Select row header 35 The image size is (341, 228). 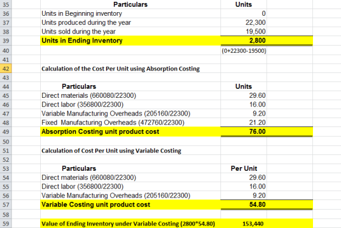5,5
